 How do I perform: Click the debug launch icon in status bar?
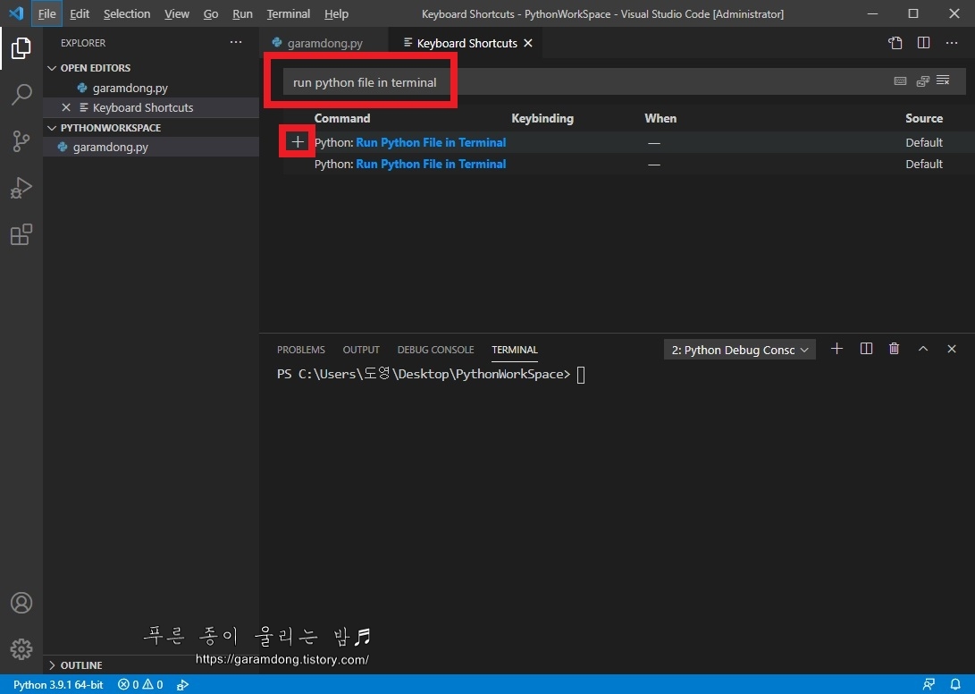[x=182, y=685]
